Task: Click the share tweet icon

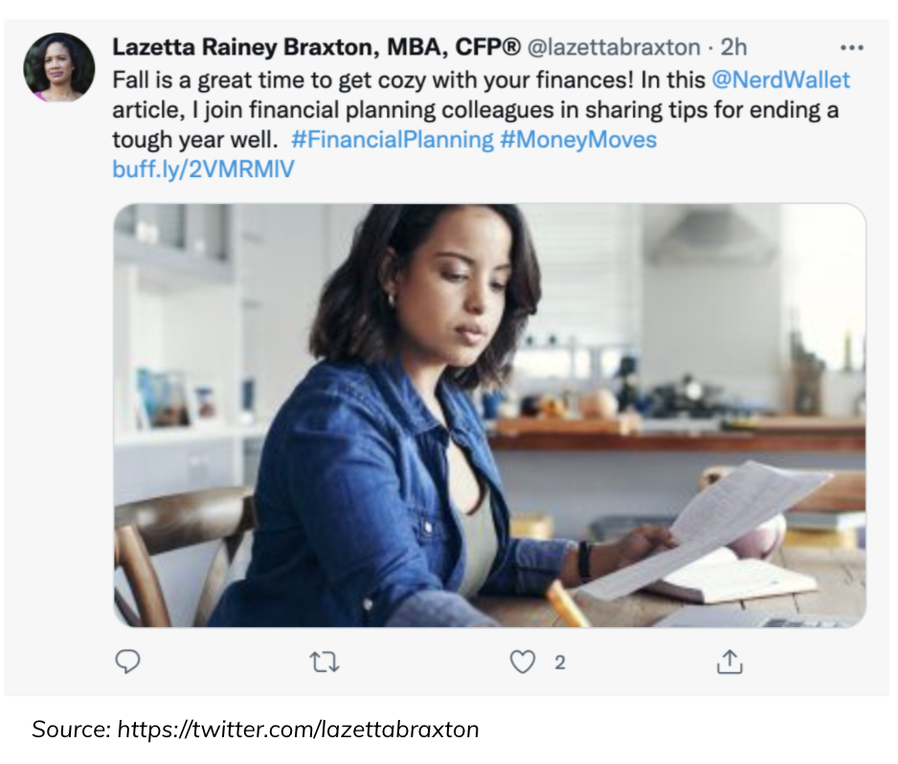Action: click(x=730, y=662)
